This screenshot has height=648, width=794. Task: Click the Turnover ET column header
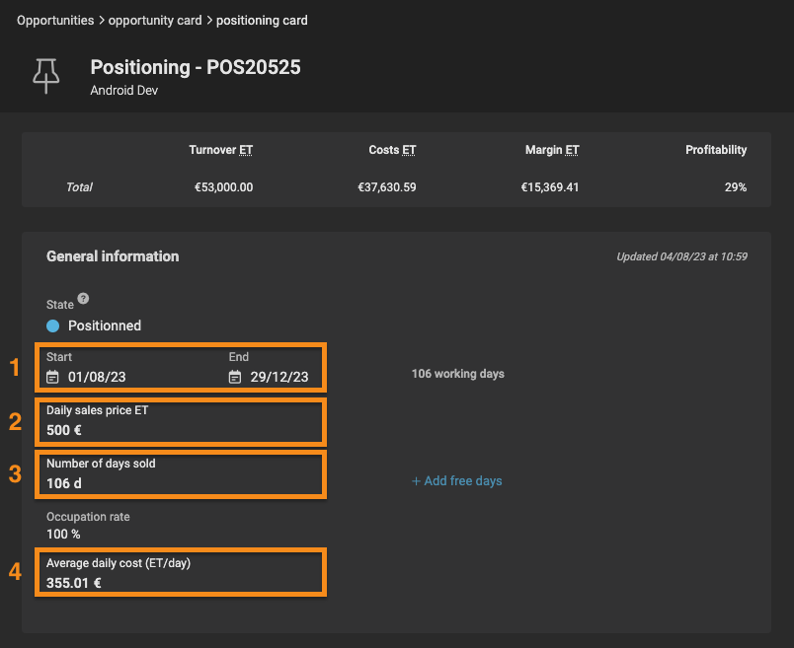pyautogui.click(x=221, y=150)
